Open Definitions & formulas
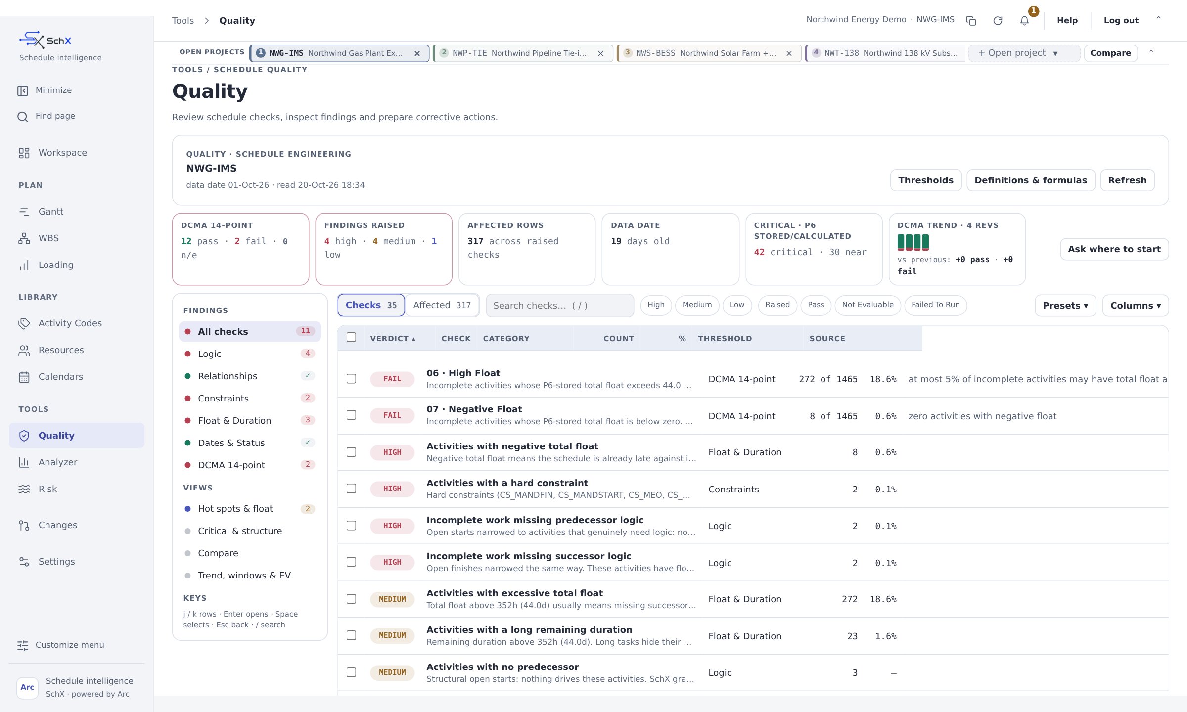The height and width of the screenshot is (712, 1187). (1031, 180)
